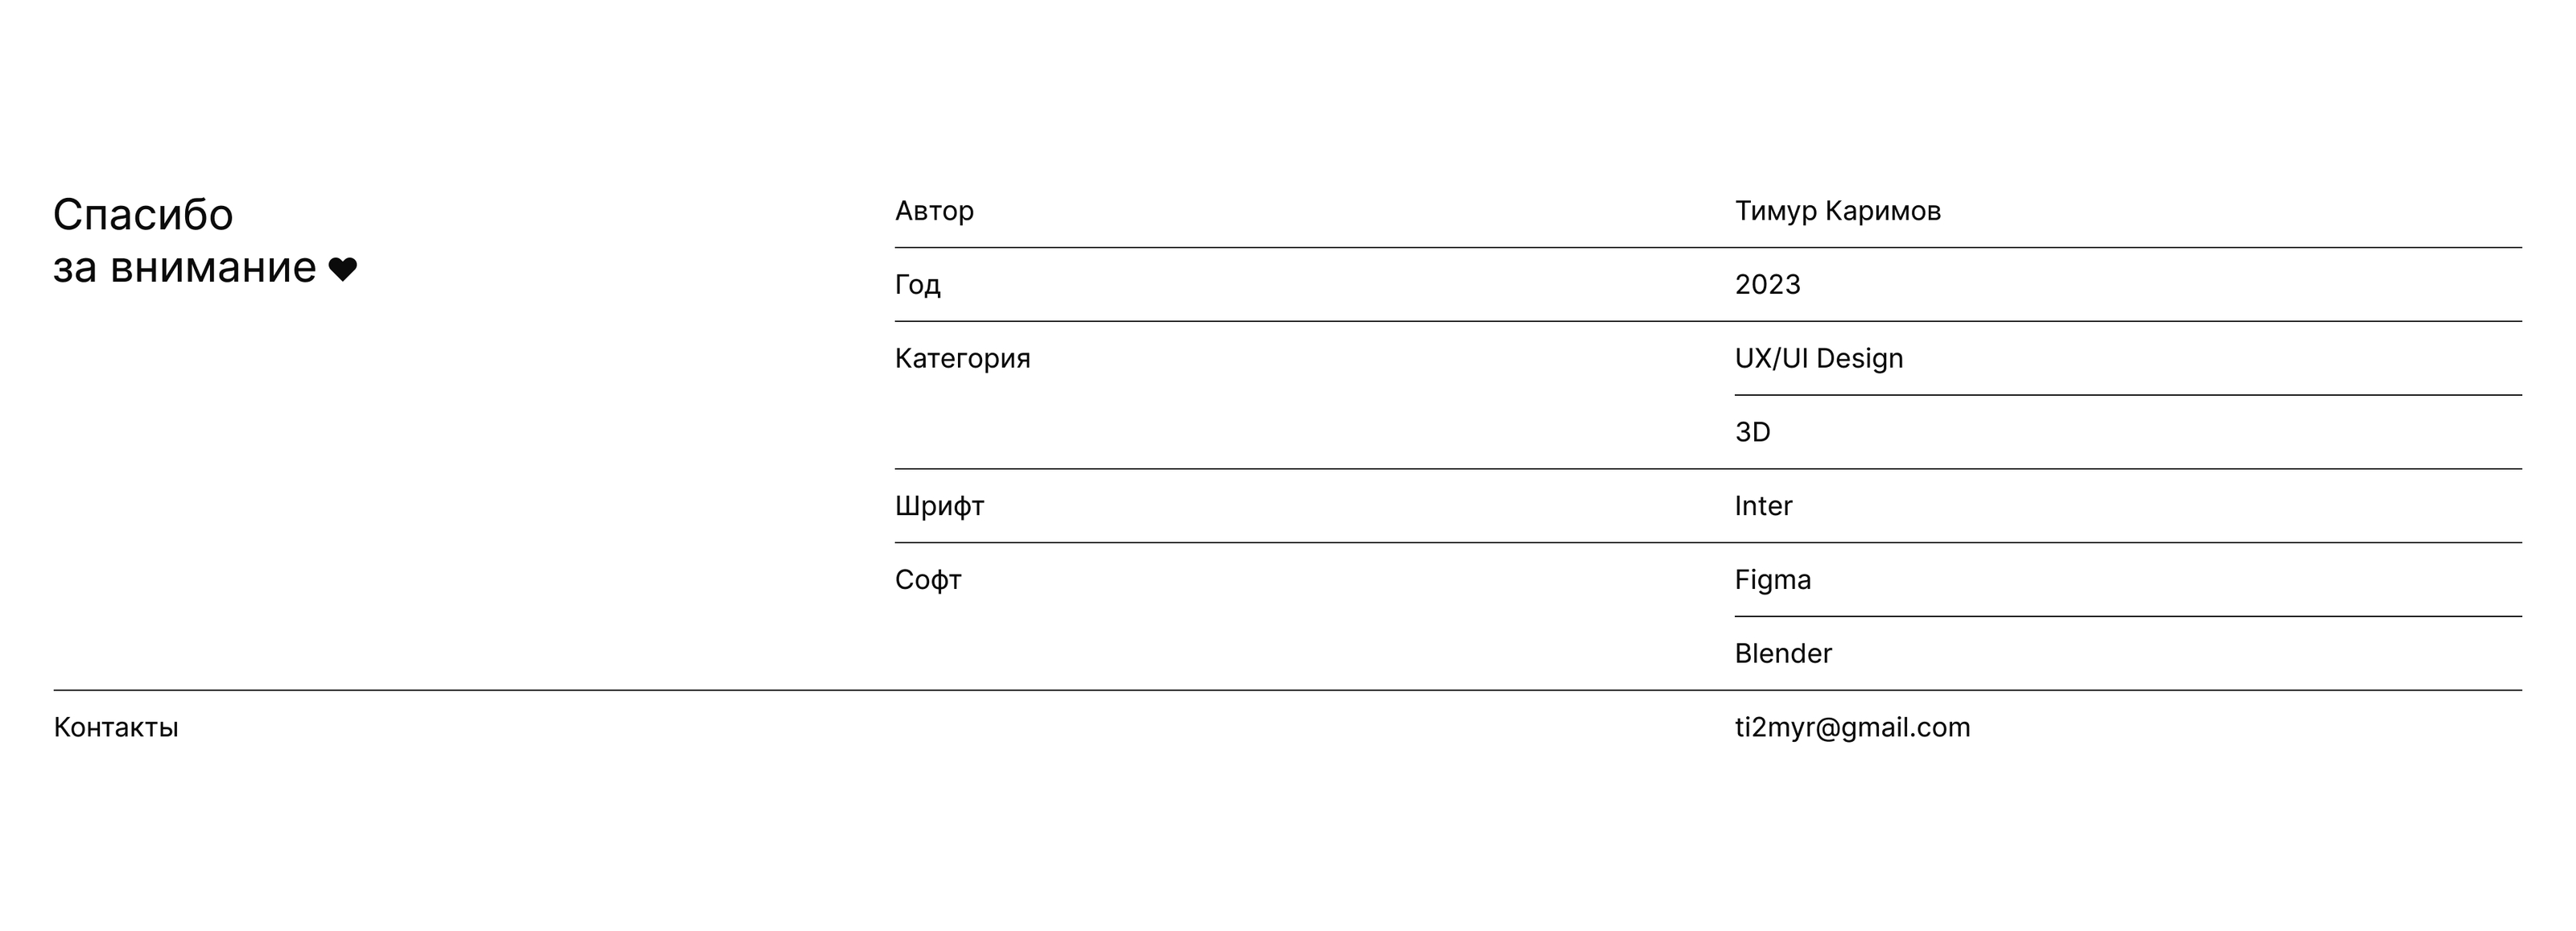Click the 'за внимание' heading line

[x=184, y=268]
